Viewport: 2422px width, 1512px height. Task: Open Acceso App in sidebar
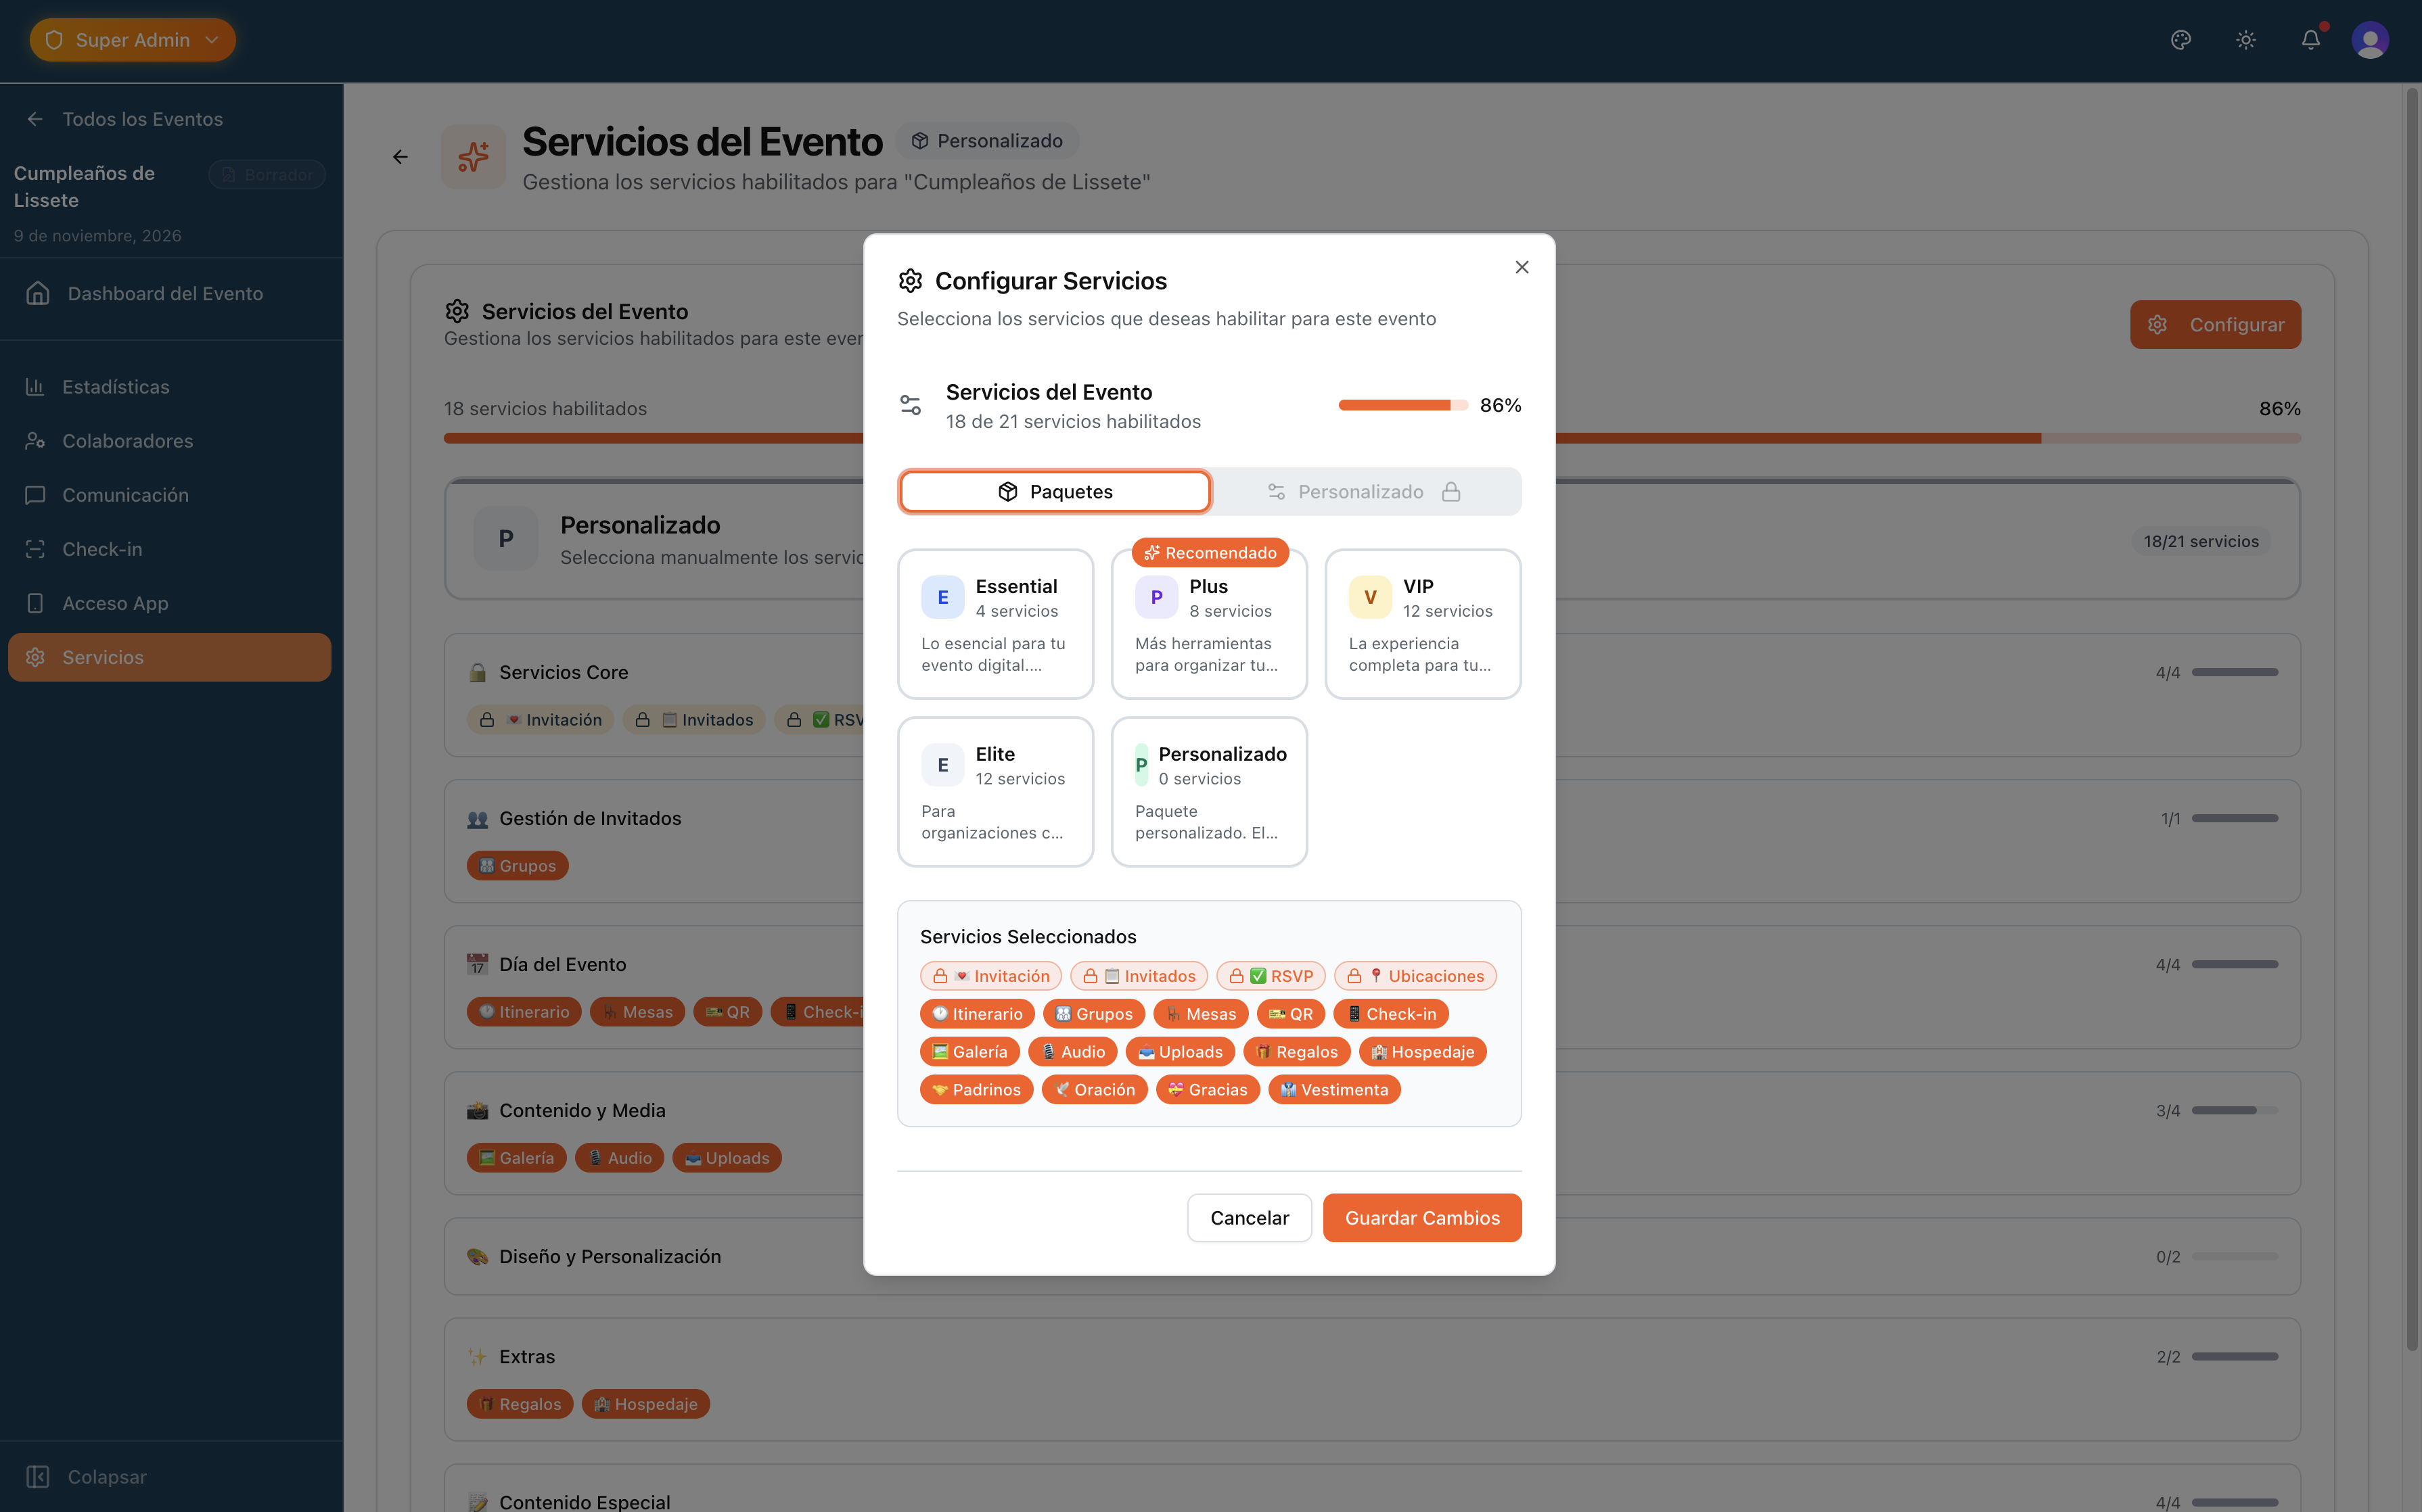tap(170, 603)
